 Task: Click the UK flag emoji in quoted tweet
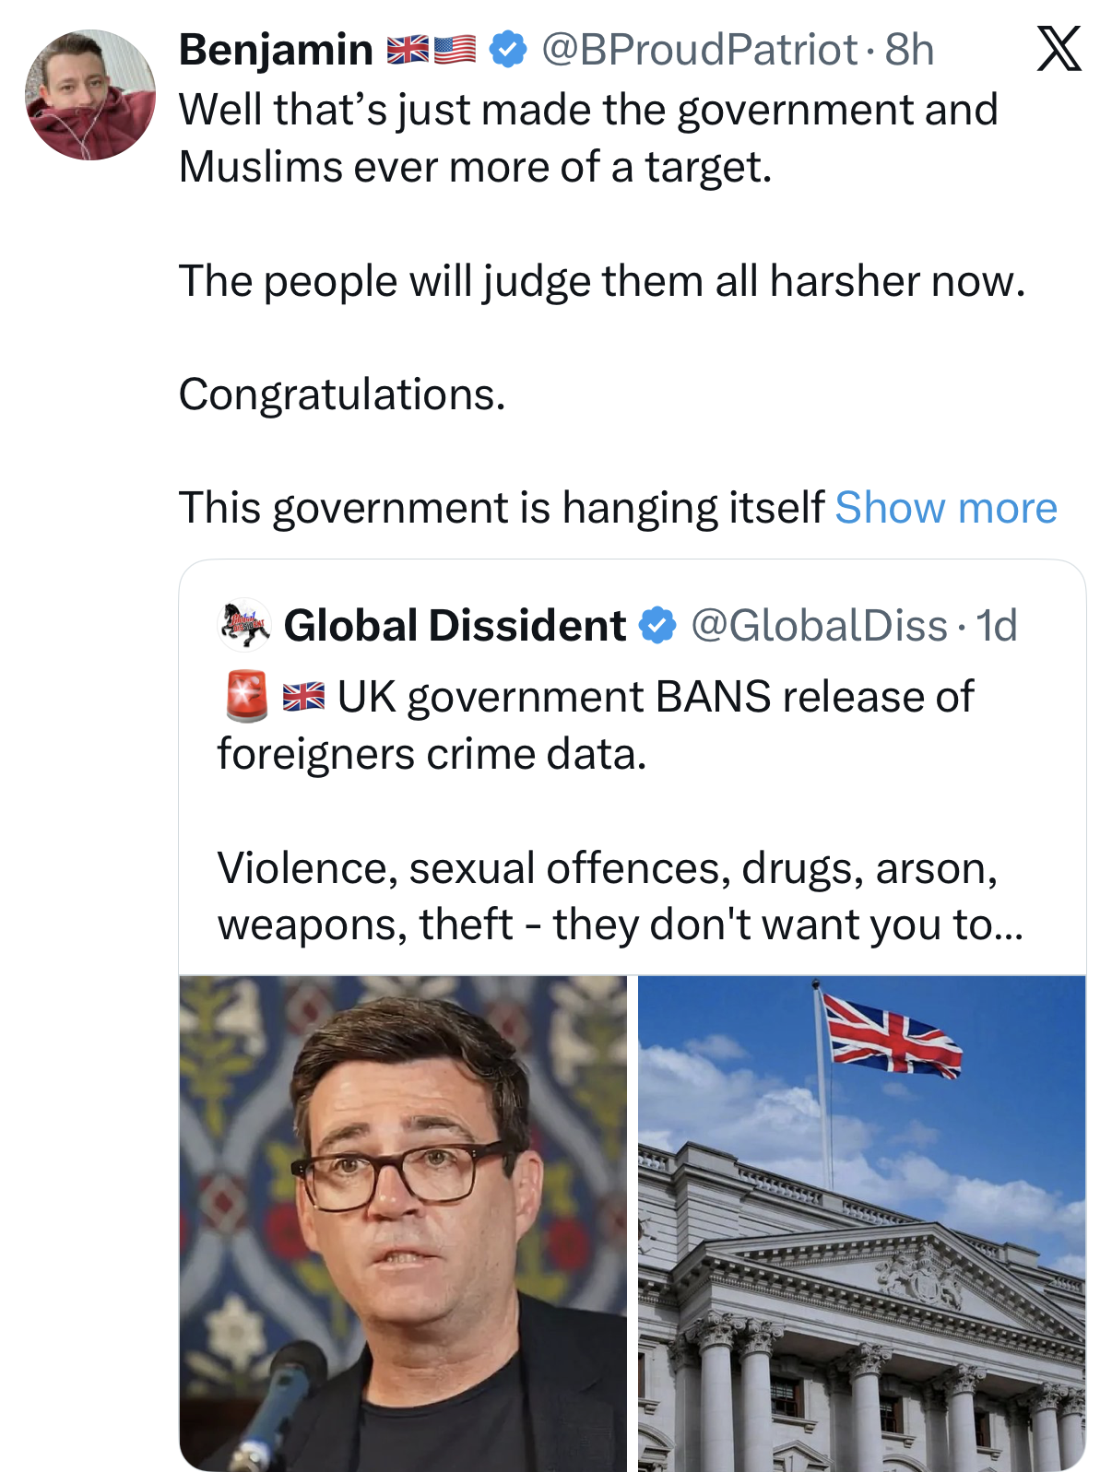point(303,697)
